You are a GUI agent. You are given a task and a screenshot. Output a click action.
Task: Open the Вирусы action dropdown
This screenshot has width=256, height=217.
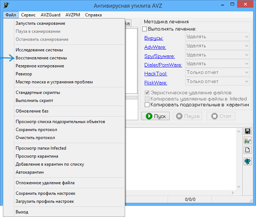217,37
